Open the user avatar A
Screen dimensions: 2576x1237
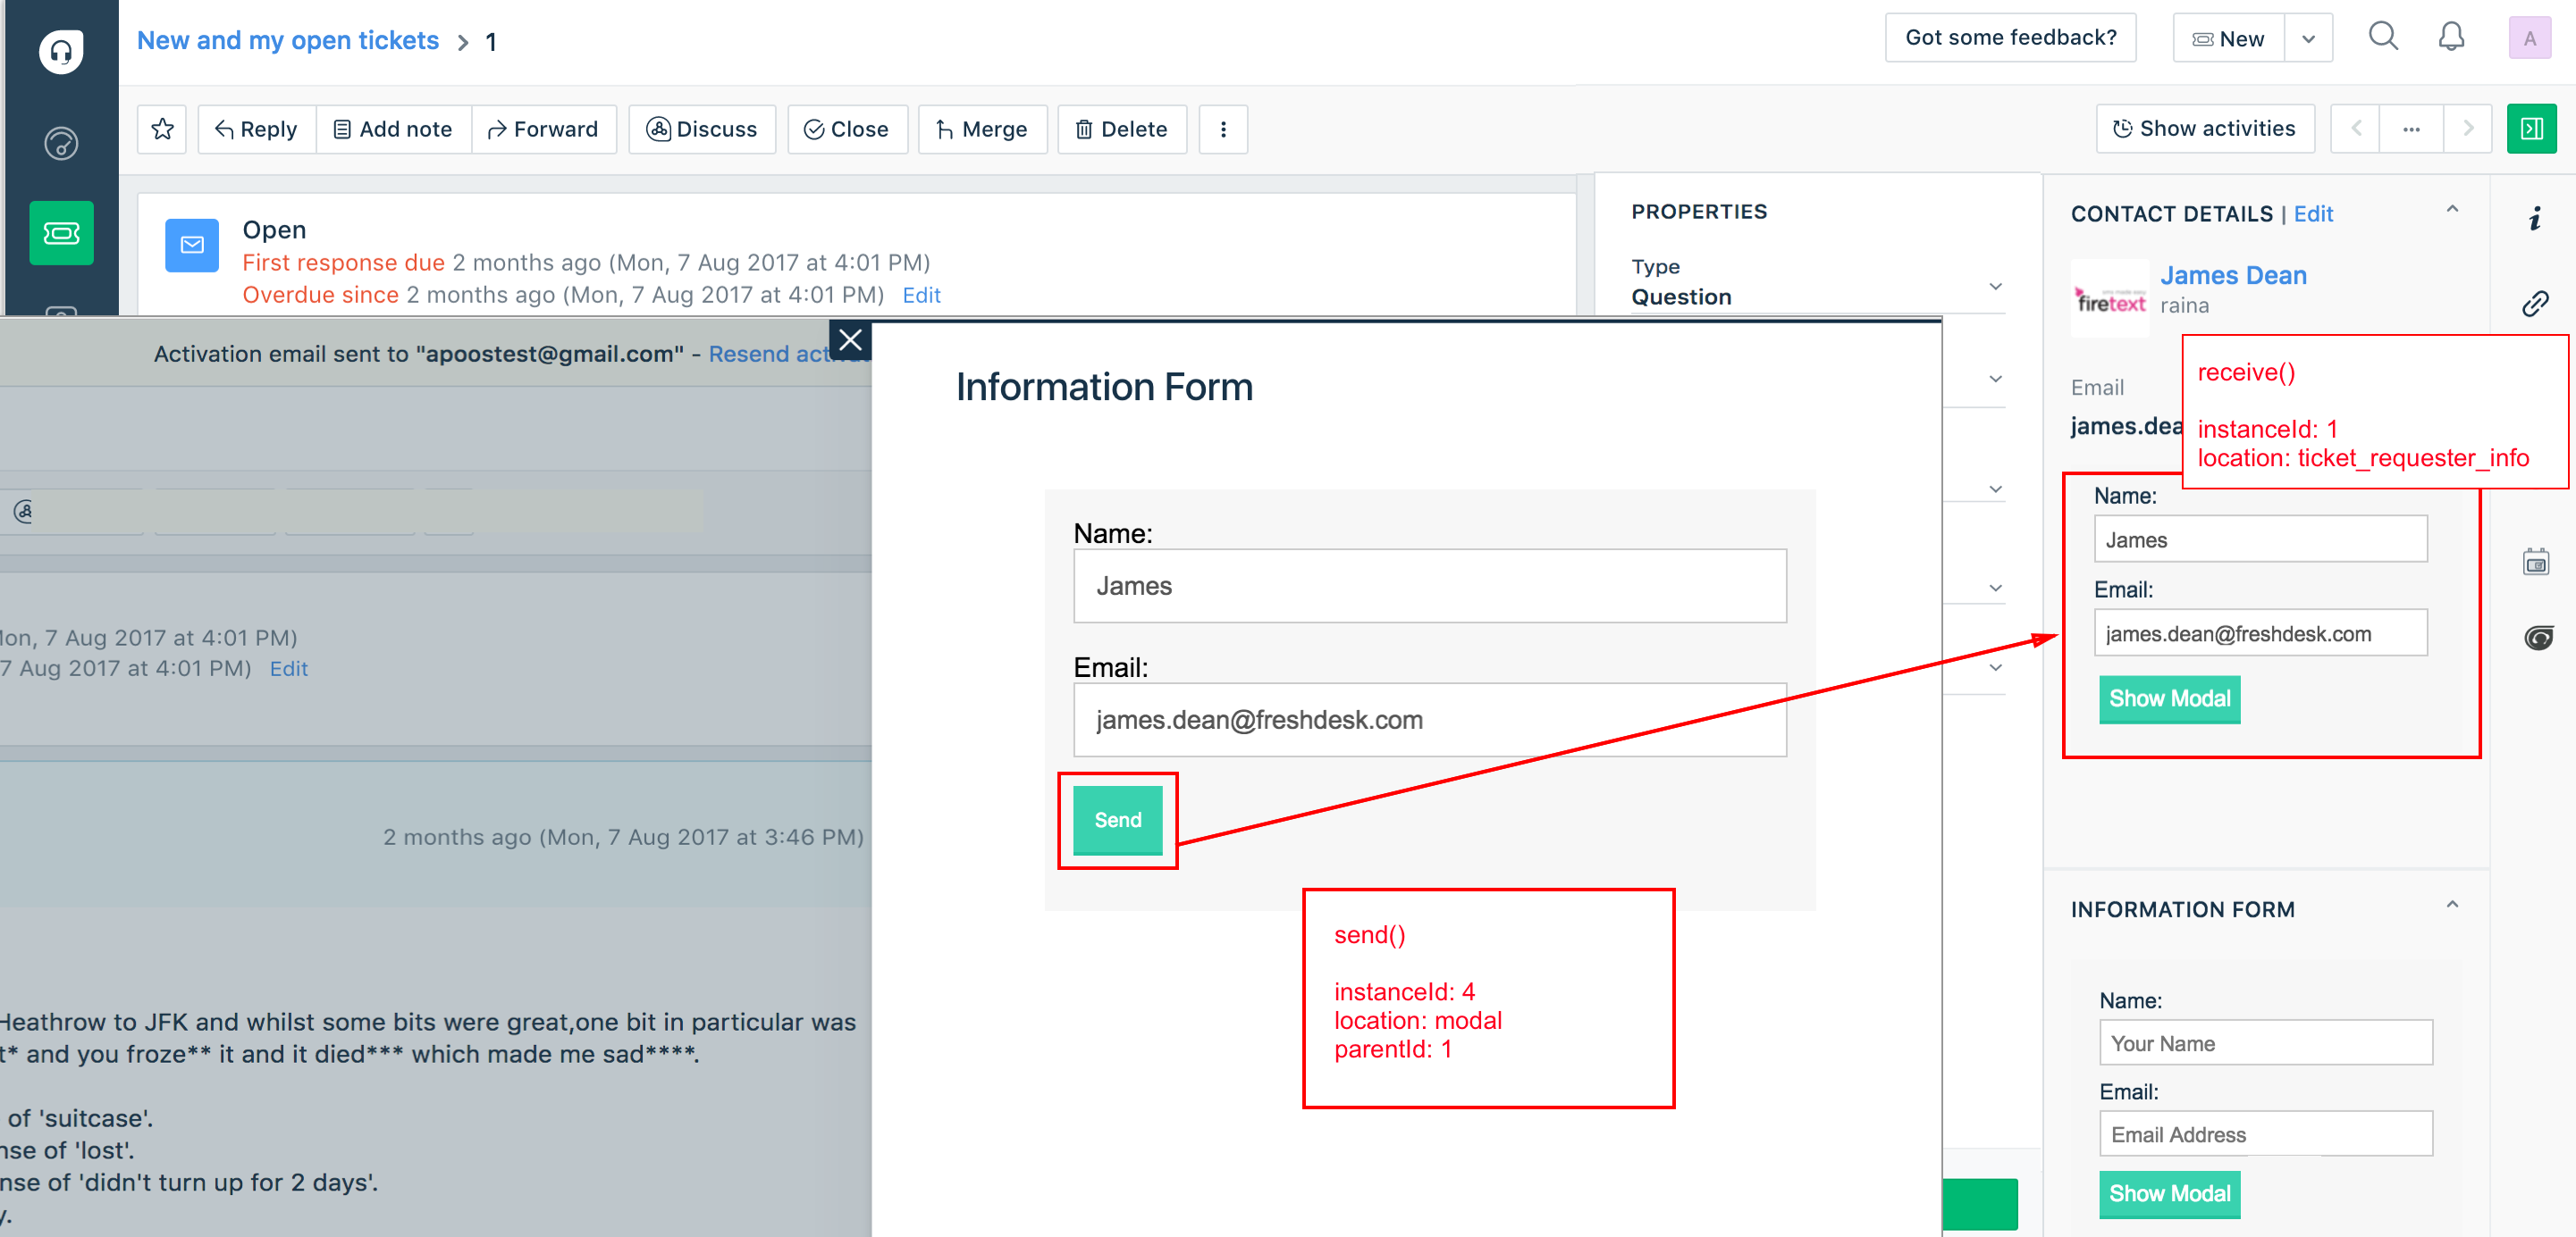[x=2529, y=39]
